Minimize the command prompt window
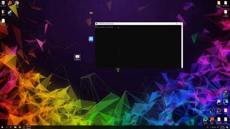 point(172,23)
